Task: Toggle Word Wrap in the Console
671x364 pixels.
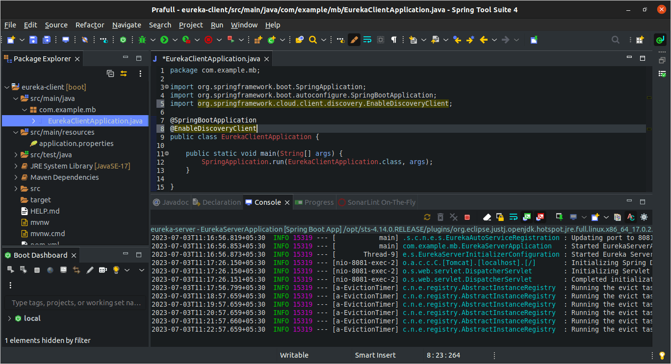Action: (513, 217)
